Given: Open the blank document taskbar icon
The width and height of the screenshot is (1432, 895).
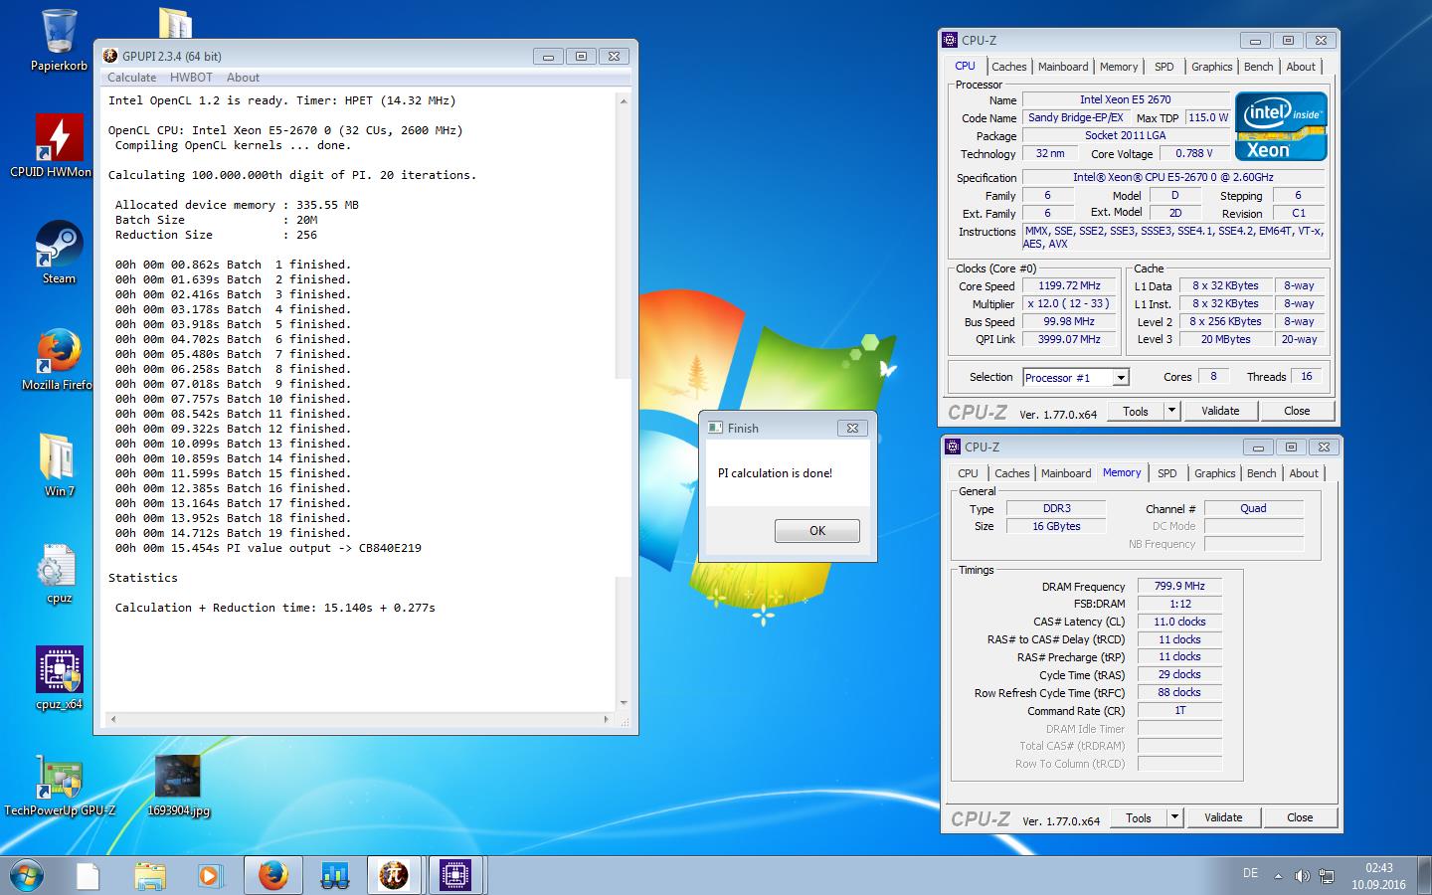Looking at the screenshot, I should pyautogui.click(x=88, y=876).
